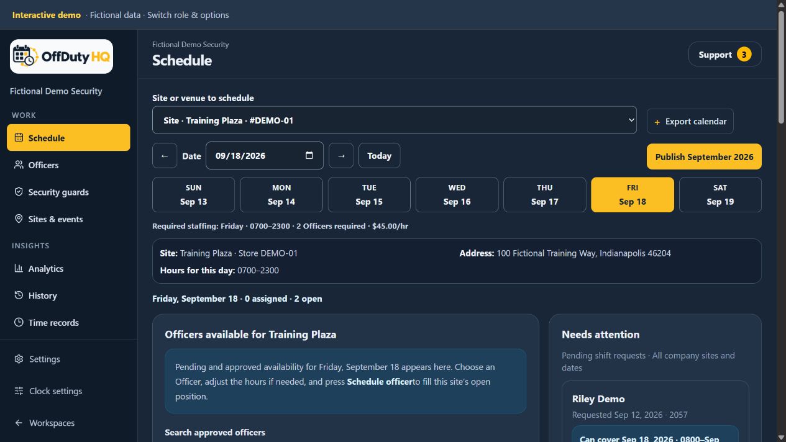Image resolution: width=786 pixels, height=442 pixels.
Task: Click 'Site: Training Plaza · Store DEMO-01' text
Action: tap(229, 253)
